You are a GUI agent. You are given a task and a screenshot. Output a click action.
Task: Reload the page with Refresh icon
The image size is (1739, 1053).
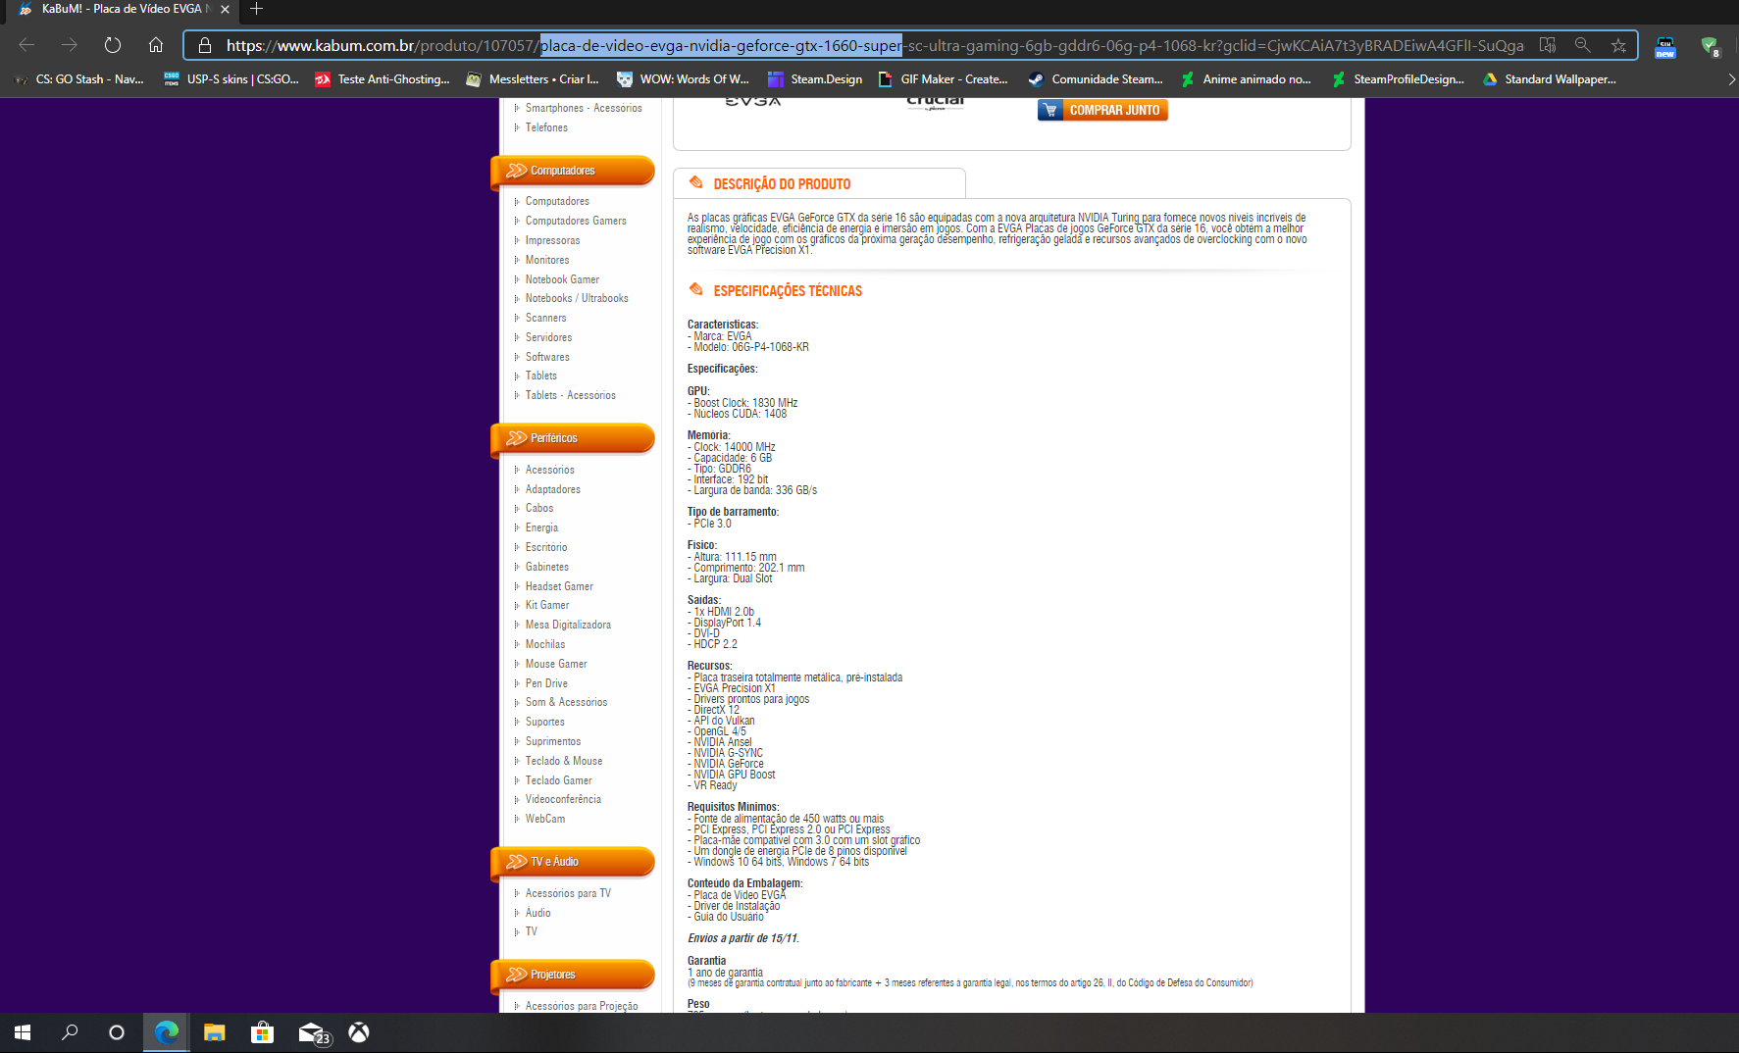(113, 45)
